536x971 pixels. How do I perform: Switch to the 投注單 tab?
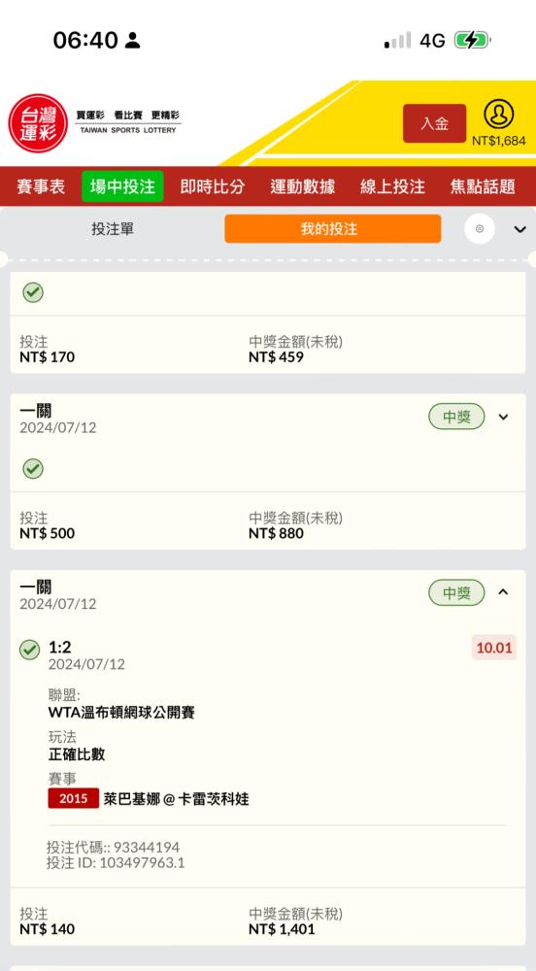coord(113,229)
